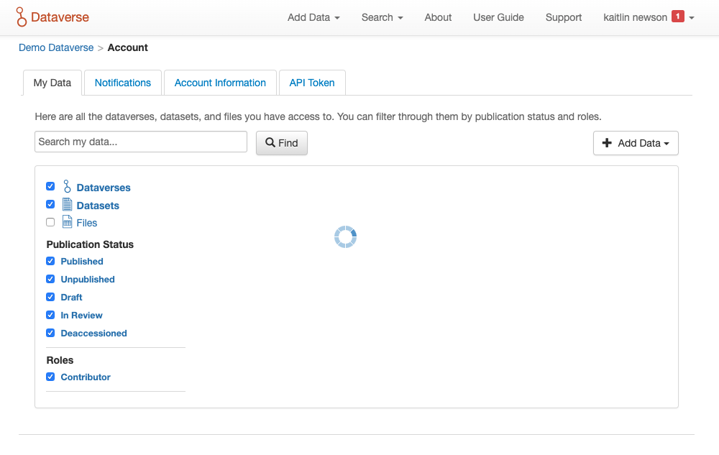Click the Contributor label

[86, 377]
